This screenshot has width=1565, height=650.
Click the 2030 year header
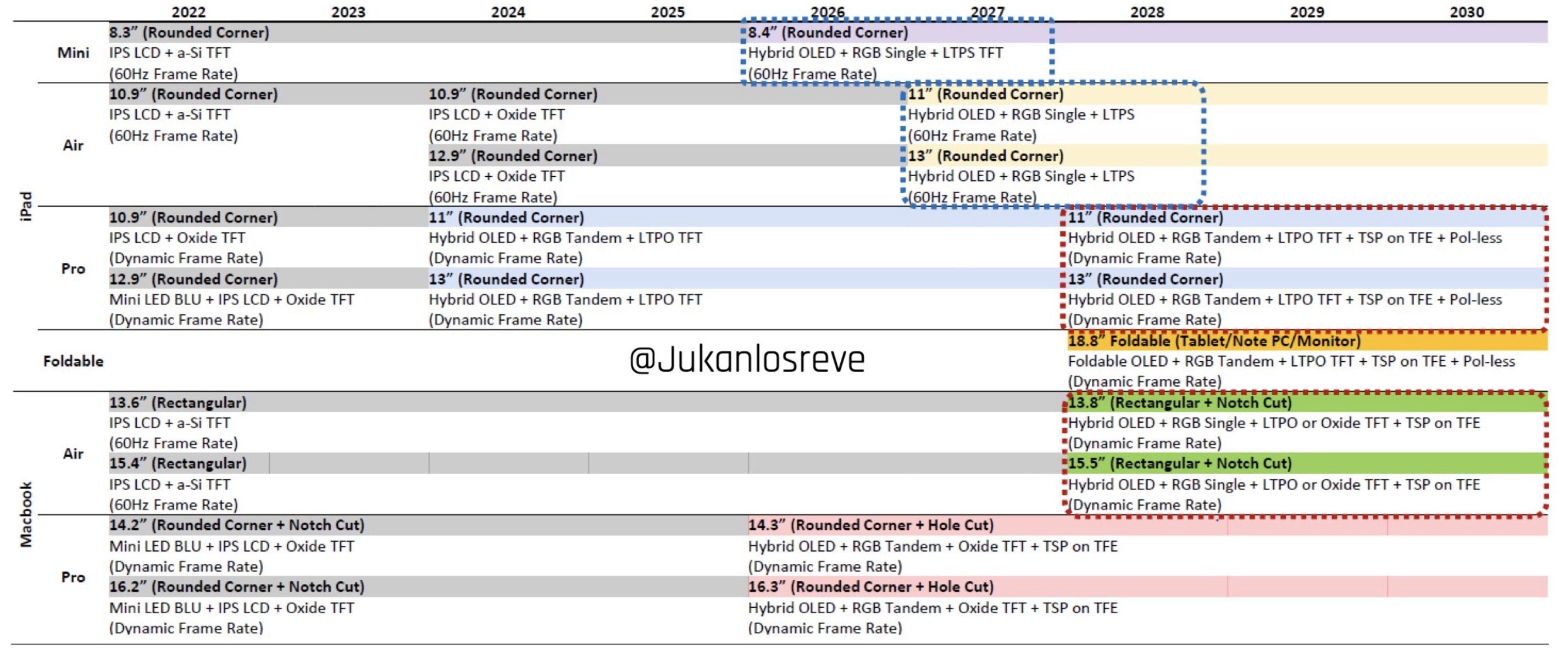[x=1467, y=12]
